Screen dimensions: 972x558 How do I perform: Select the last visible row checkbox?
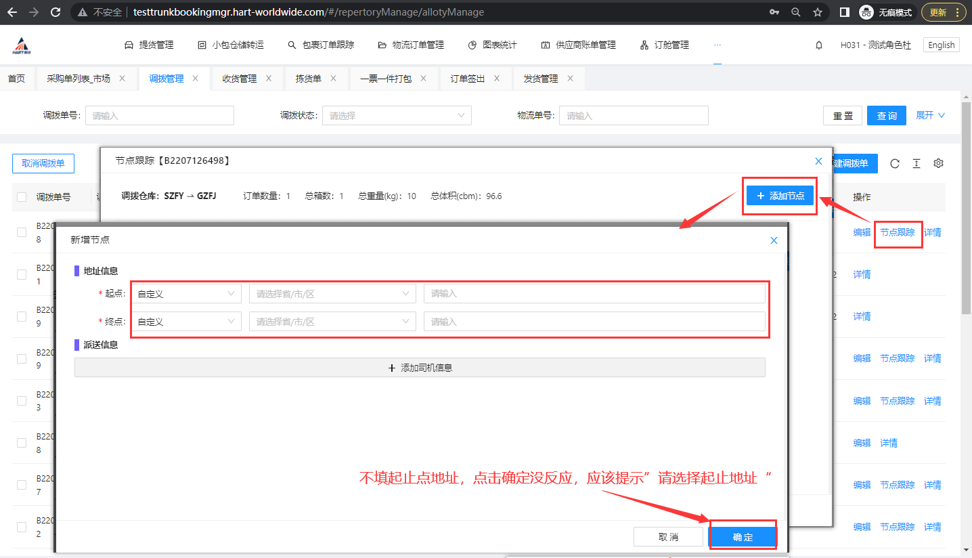(x=22, y=527)
